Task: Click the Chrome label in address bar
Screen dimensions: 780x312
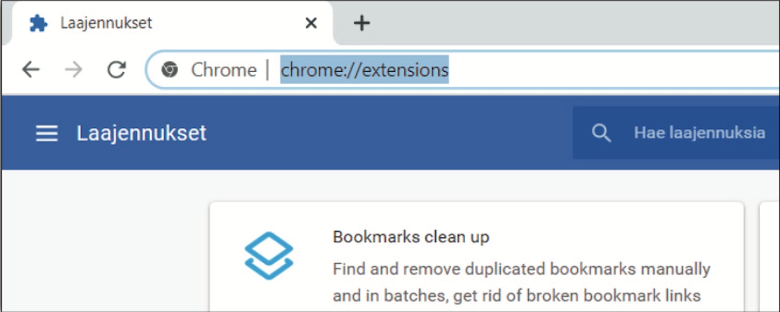Action: coord(224,70)
